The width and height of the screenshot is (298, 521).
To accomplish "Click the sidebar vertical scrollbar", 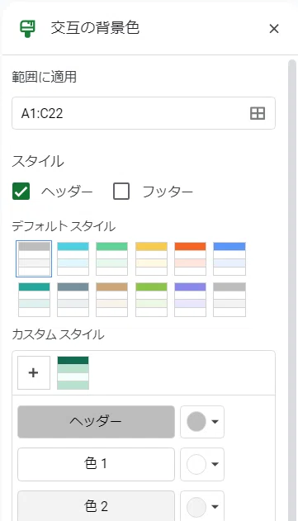I will coord(292,289).
